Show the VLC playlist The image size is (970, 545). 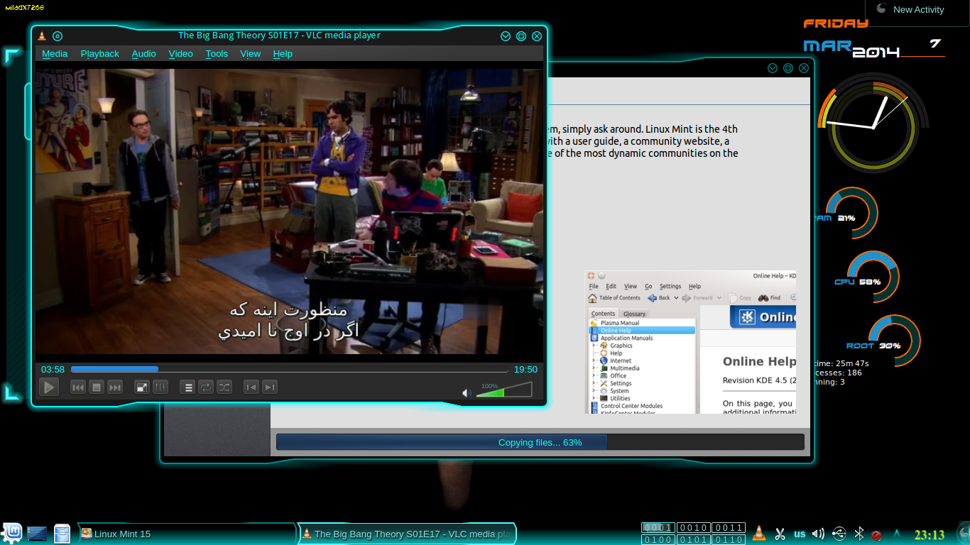click(187, 387)
